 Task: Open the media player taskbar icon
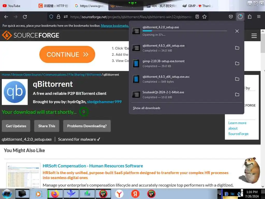coord(38,194)
